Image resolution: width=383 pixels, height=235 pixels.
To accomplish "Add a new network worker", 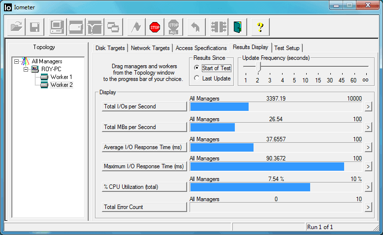I will 95,27.
